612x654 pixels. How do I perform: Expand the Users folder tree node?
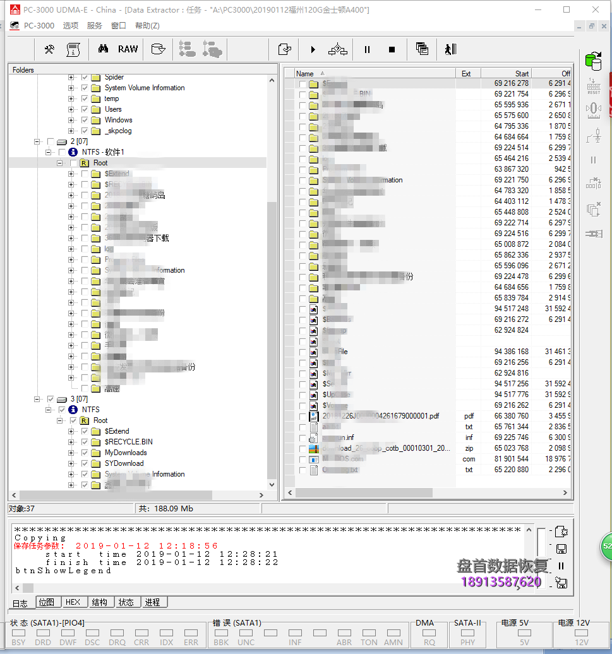(x=71, y=109)
